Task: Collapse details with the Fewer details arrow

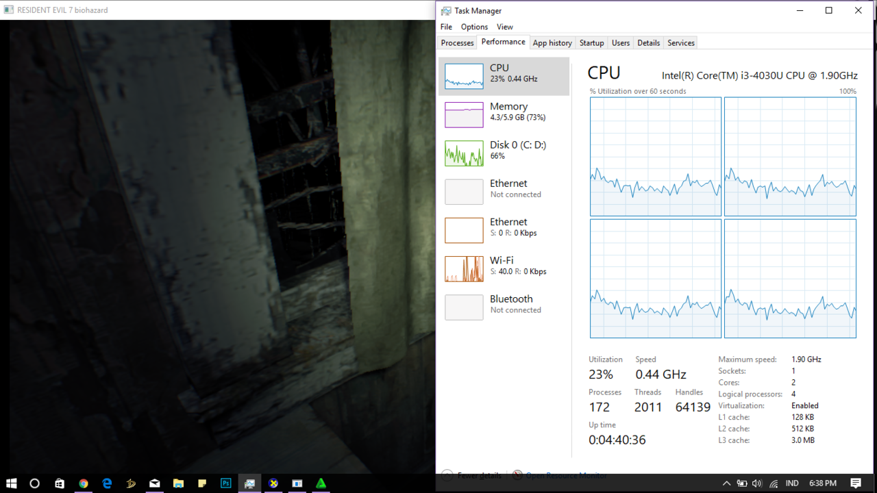Action: pos(447,475)
